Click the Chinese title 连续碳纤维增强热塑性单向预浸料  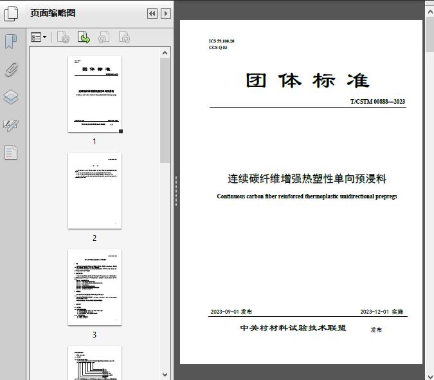click(307, 179)
